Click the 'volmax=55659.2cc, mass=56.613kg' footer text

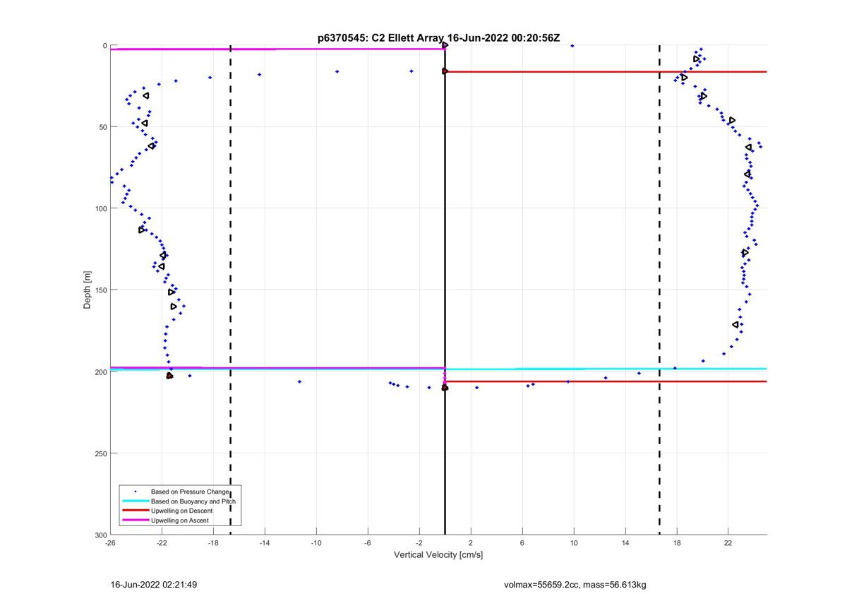pos(575,585)
